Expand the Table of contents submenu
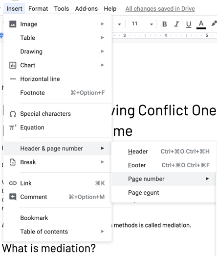This screenshot has height=256, width=217. click(x=58, y=231)
